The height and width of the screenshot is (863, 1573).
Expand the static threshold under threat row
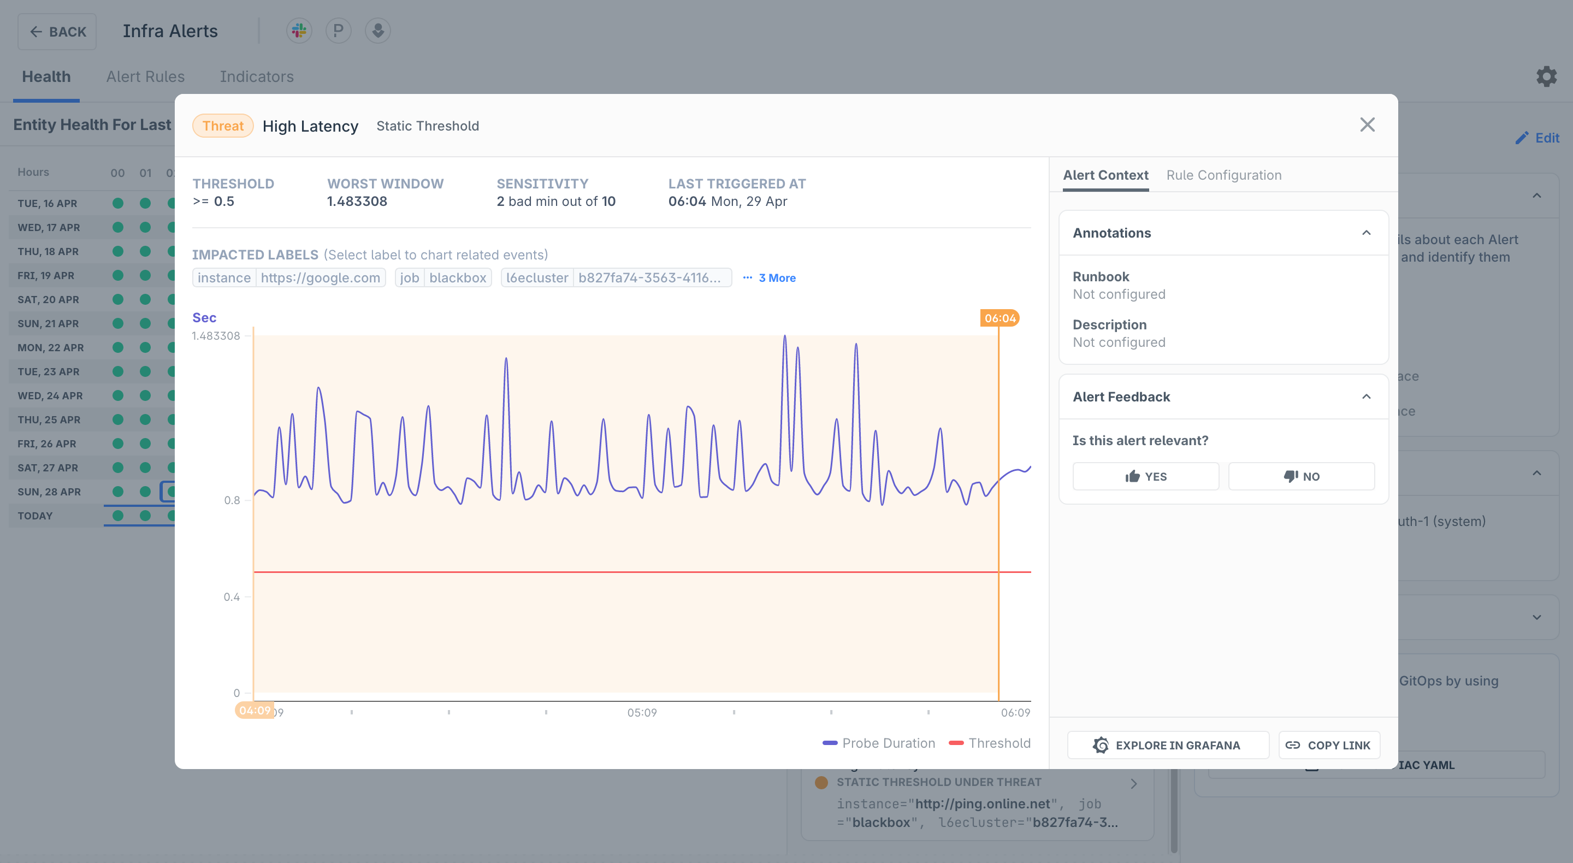[x=1133, y=783]
